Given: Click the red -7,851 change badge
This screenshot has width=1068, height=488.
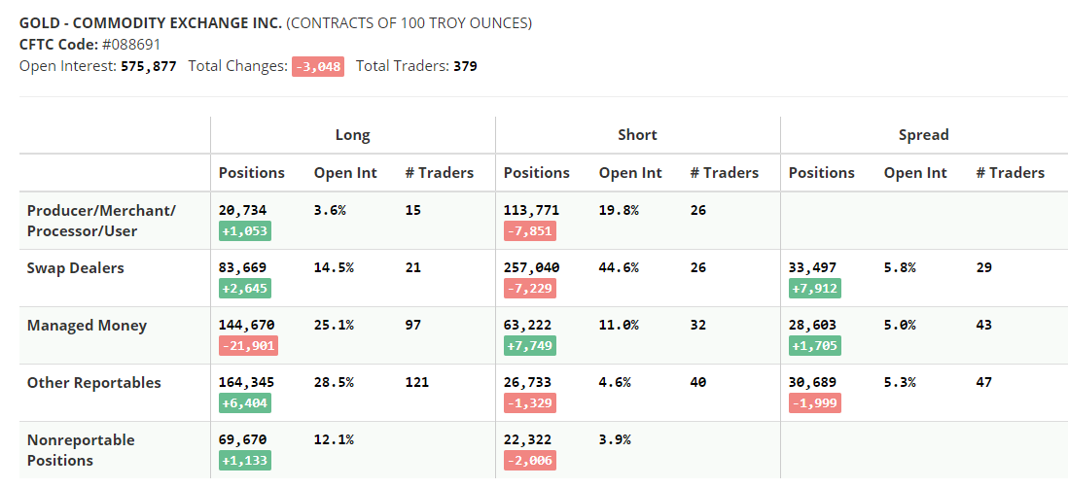Looking at the screenshot, I should (529, 231).
